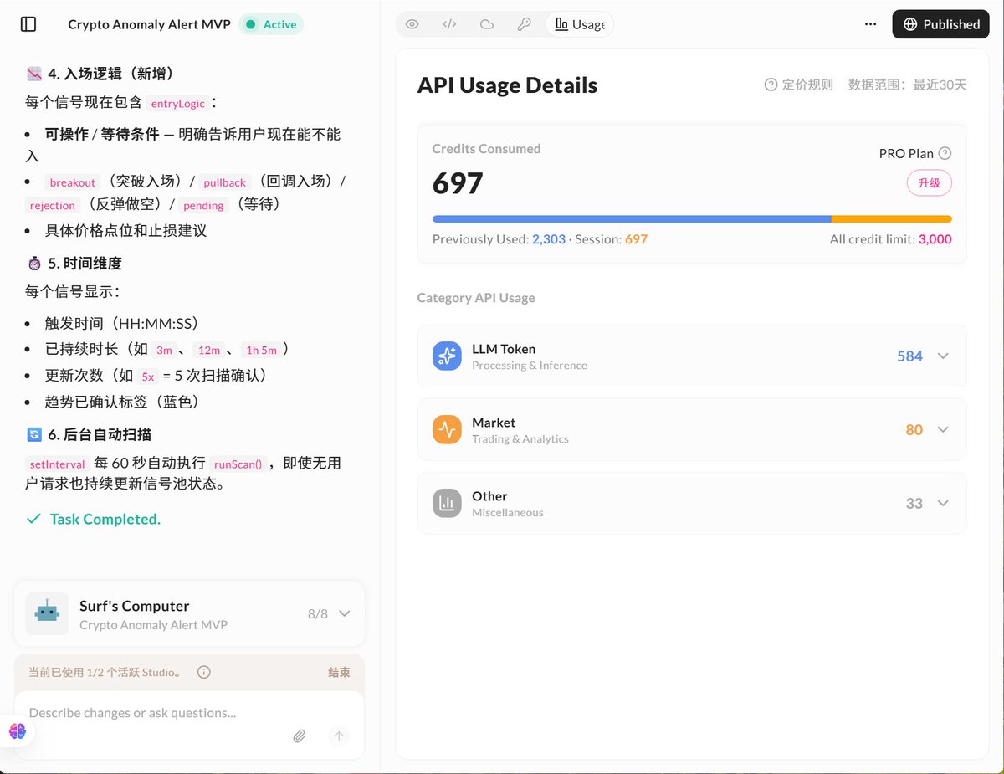This screenshot has height=774, width=1004.
Task: Click the send arrow in the chat box
Action: (339, 736)
